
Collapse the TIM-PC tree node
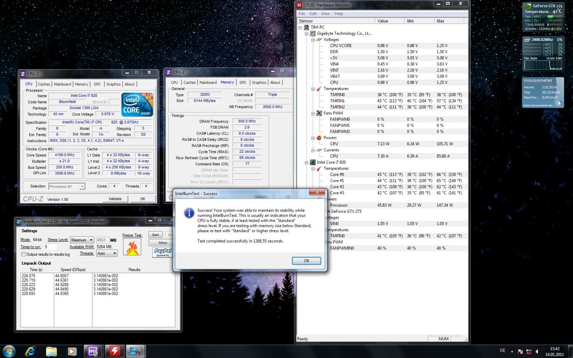coord(300,27)
